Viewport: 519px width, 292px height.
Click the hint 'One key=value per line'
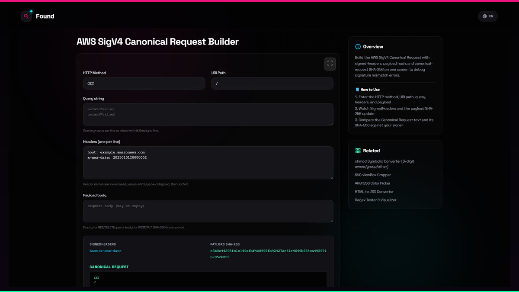[x=121, y=131]
